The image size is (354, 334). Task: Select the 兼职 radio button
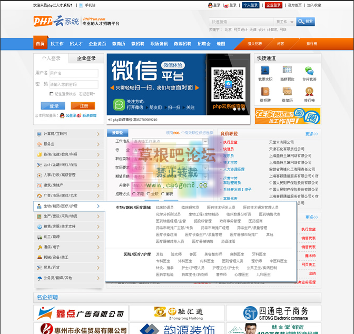pyautogui.click(x=162, y=194)
